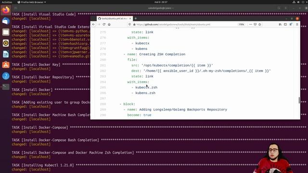This screenshot has height=173, width=308.
Task: Open LibreOffice Writer from the dock
Action: 6,54
